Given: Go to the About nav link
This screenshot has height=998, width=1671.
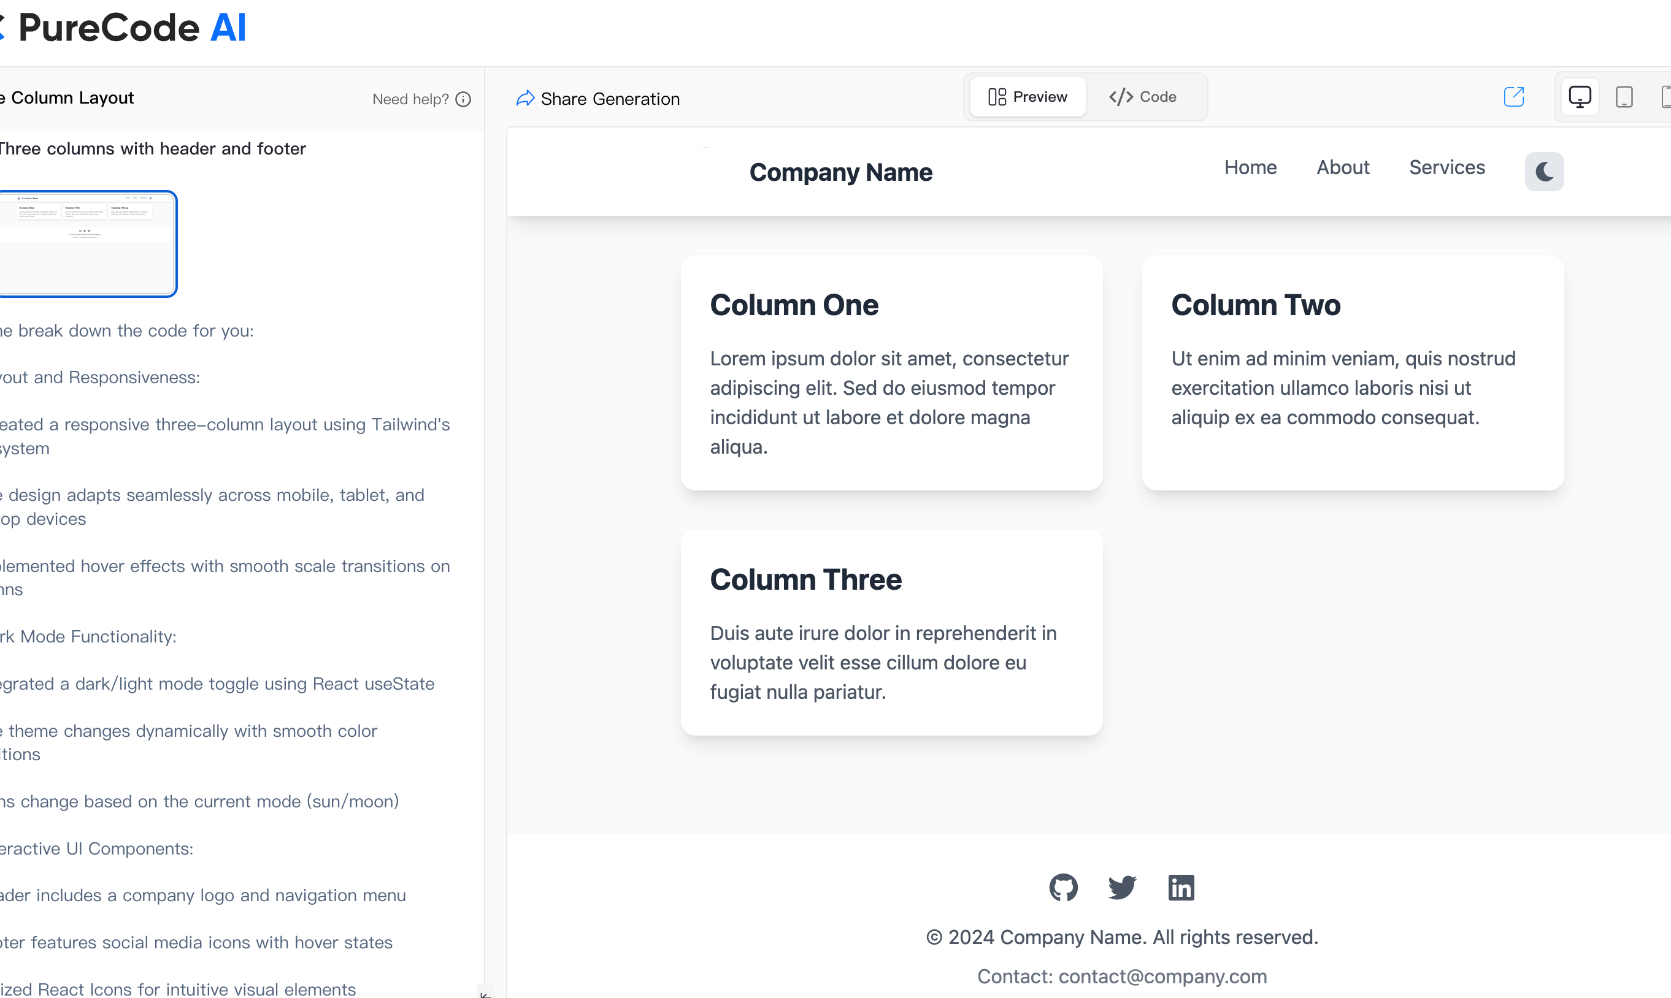Looking at the screenshot, I should pyautogui.click(x=1343, y=167).
